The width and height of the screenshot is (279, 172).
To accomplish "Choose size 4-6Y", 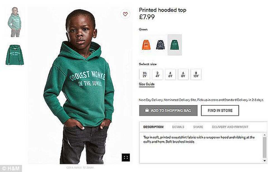I will pos(170,74).
